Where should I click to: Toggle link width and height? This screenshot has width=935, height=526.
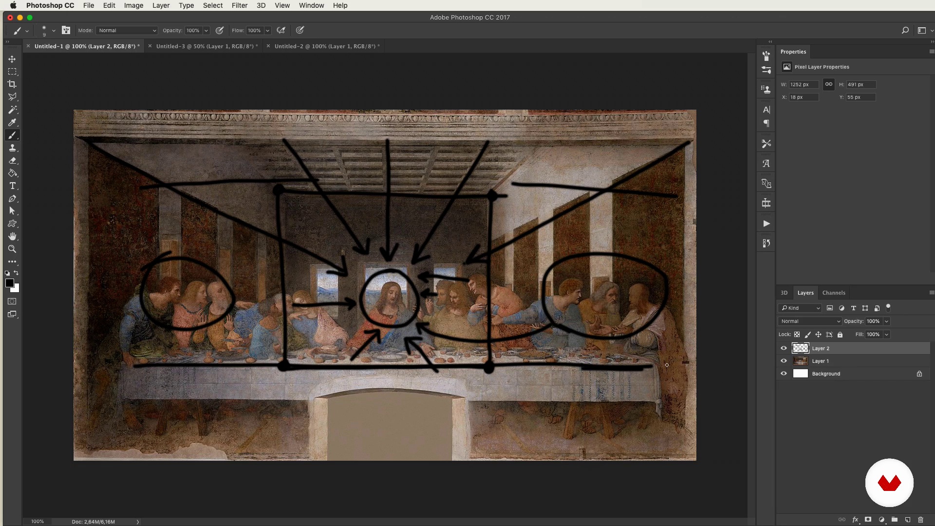point(828,84)
